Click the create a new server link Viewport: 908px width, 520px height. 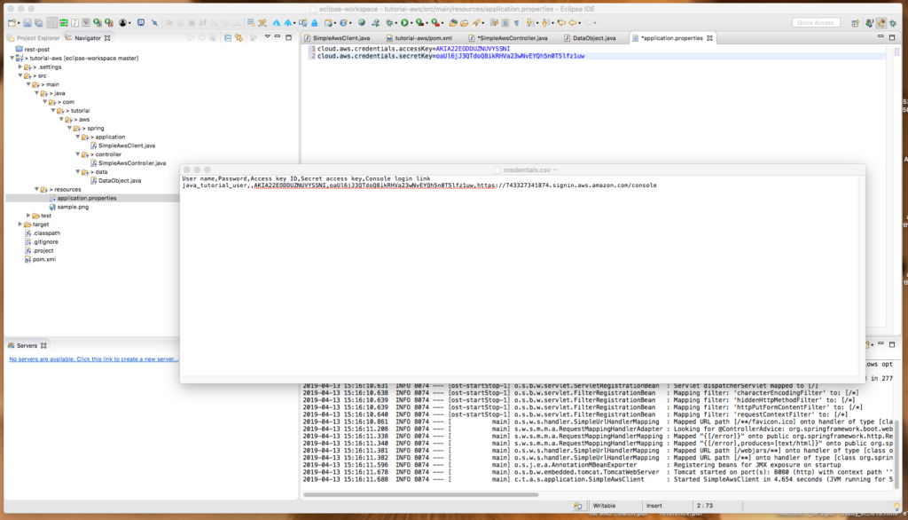93,358
